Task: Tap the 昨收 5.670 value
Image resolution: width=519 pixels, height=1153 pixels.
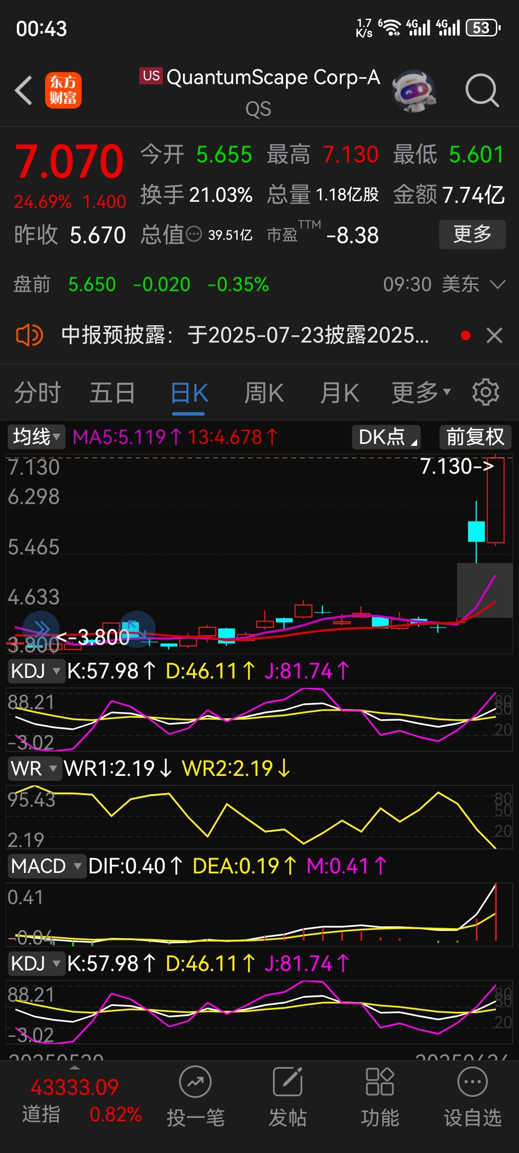Action: coord(98,235)
